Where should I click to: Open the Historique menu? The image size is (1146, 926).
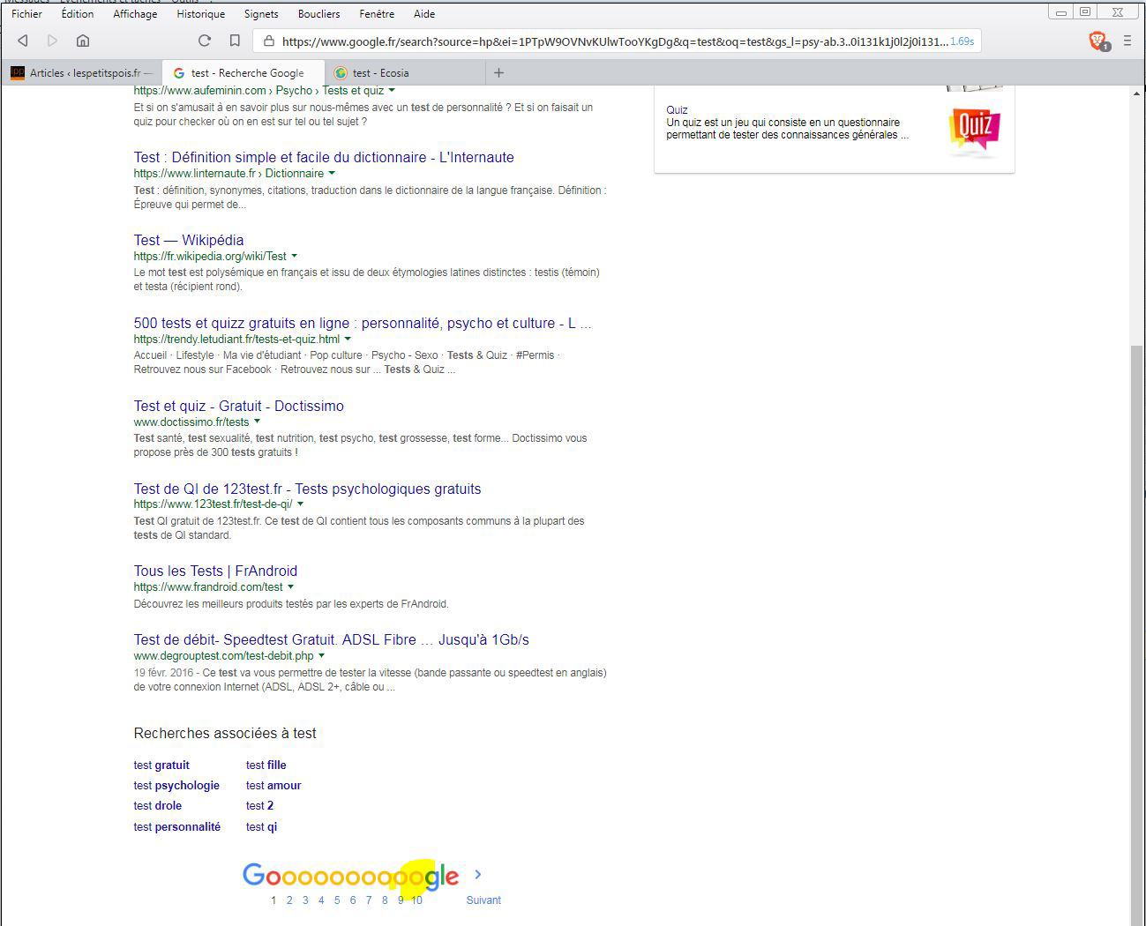point(200,14)
